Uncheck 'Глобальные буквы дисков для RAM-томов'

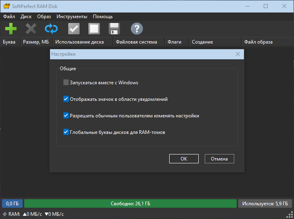coord(66,132)
